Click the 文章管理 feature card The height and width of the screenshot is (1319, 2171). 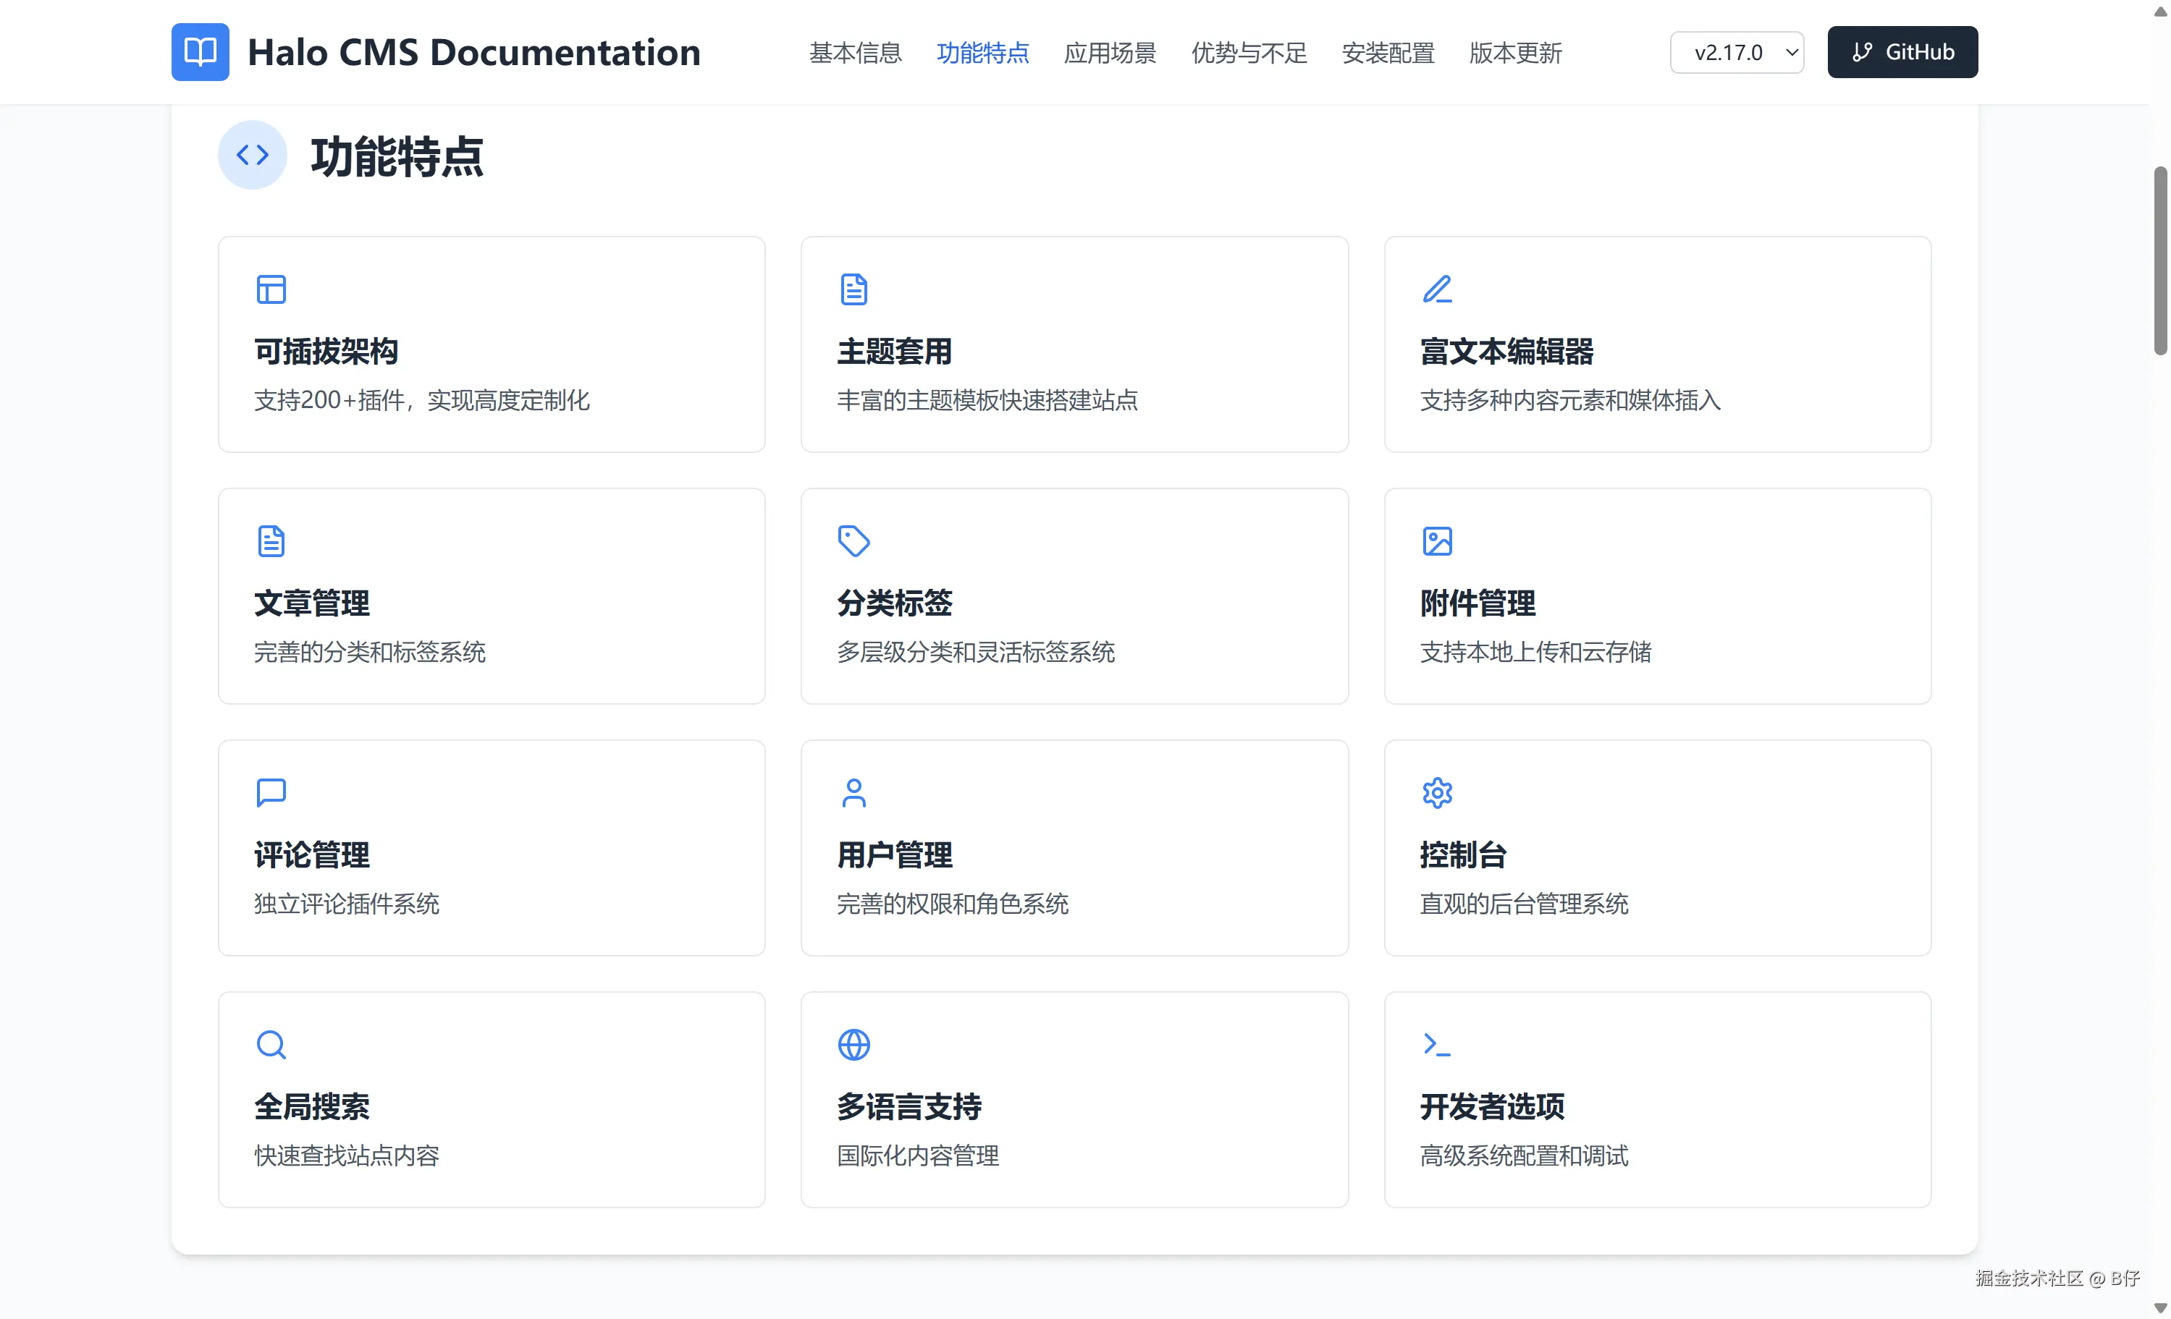pyautogui.click(x=491, y=596)
